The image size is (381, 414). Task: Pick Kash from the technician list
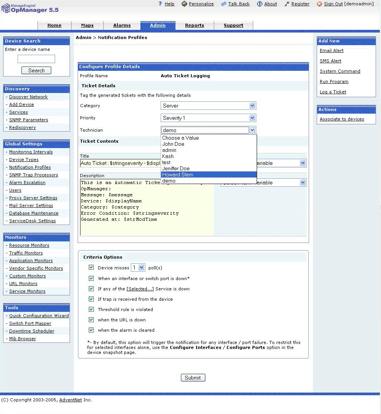[x=208, y=156]
